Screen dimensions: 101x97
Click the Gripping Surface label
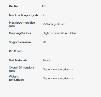(20, 33)
